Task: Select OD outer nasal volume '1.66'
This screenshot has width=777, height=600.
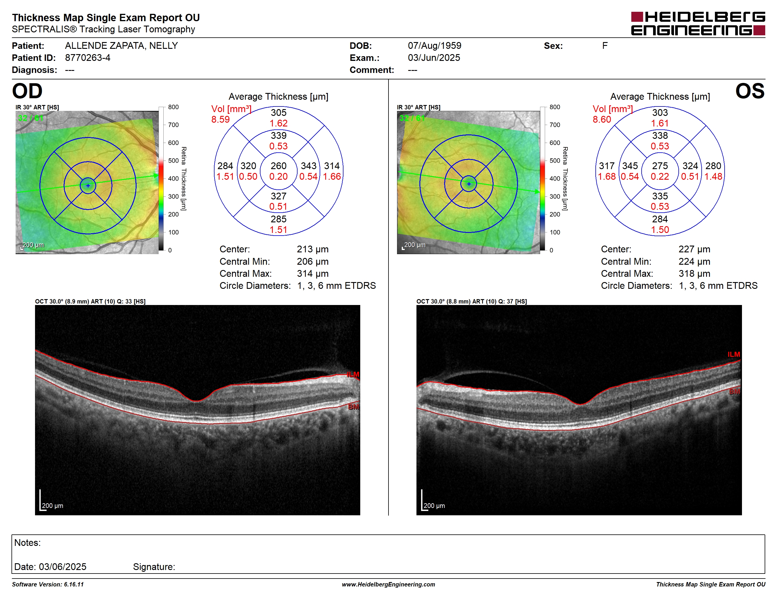Action: point(332,177)
